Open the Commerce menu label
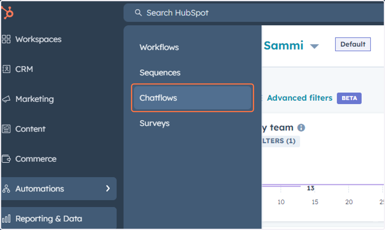385x230 pixels. coord(36,159)
